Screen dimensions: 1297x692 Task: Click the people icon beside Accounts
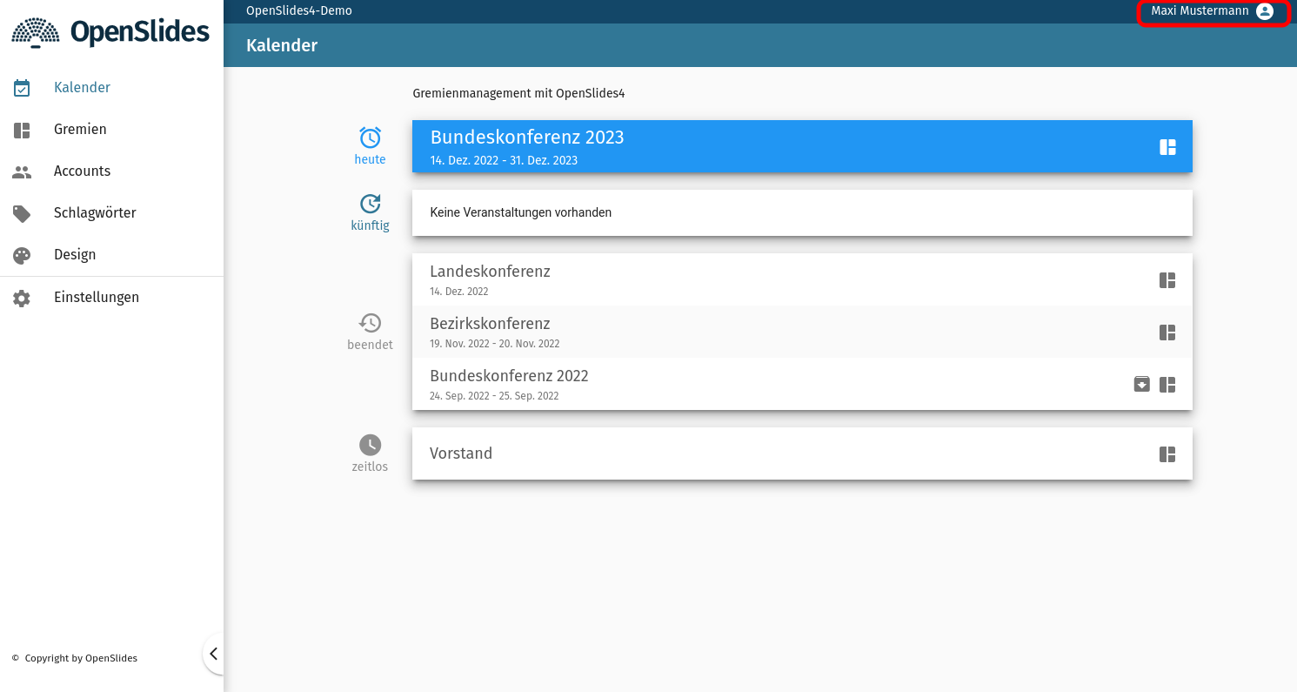[22, 171]
